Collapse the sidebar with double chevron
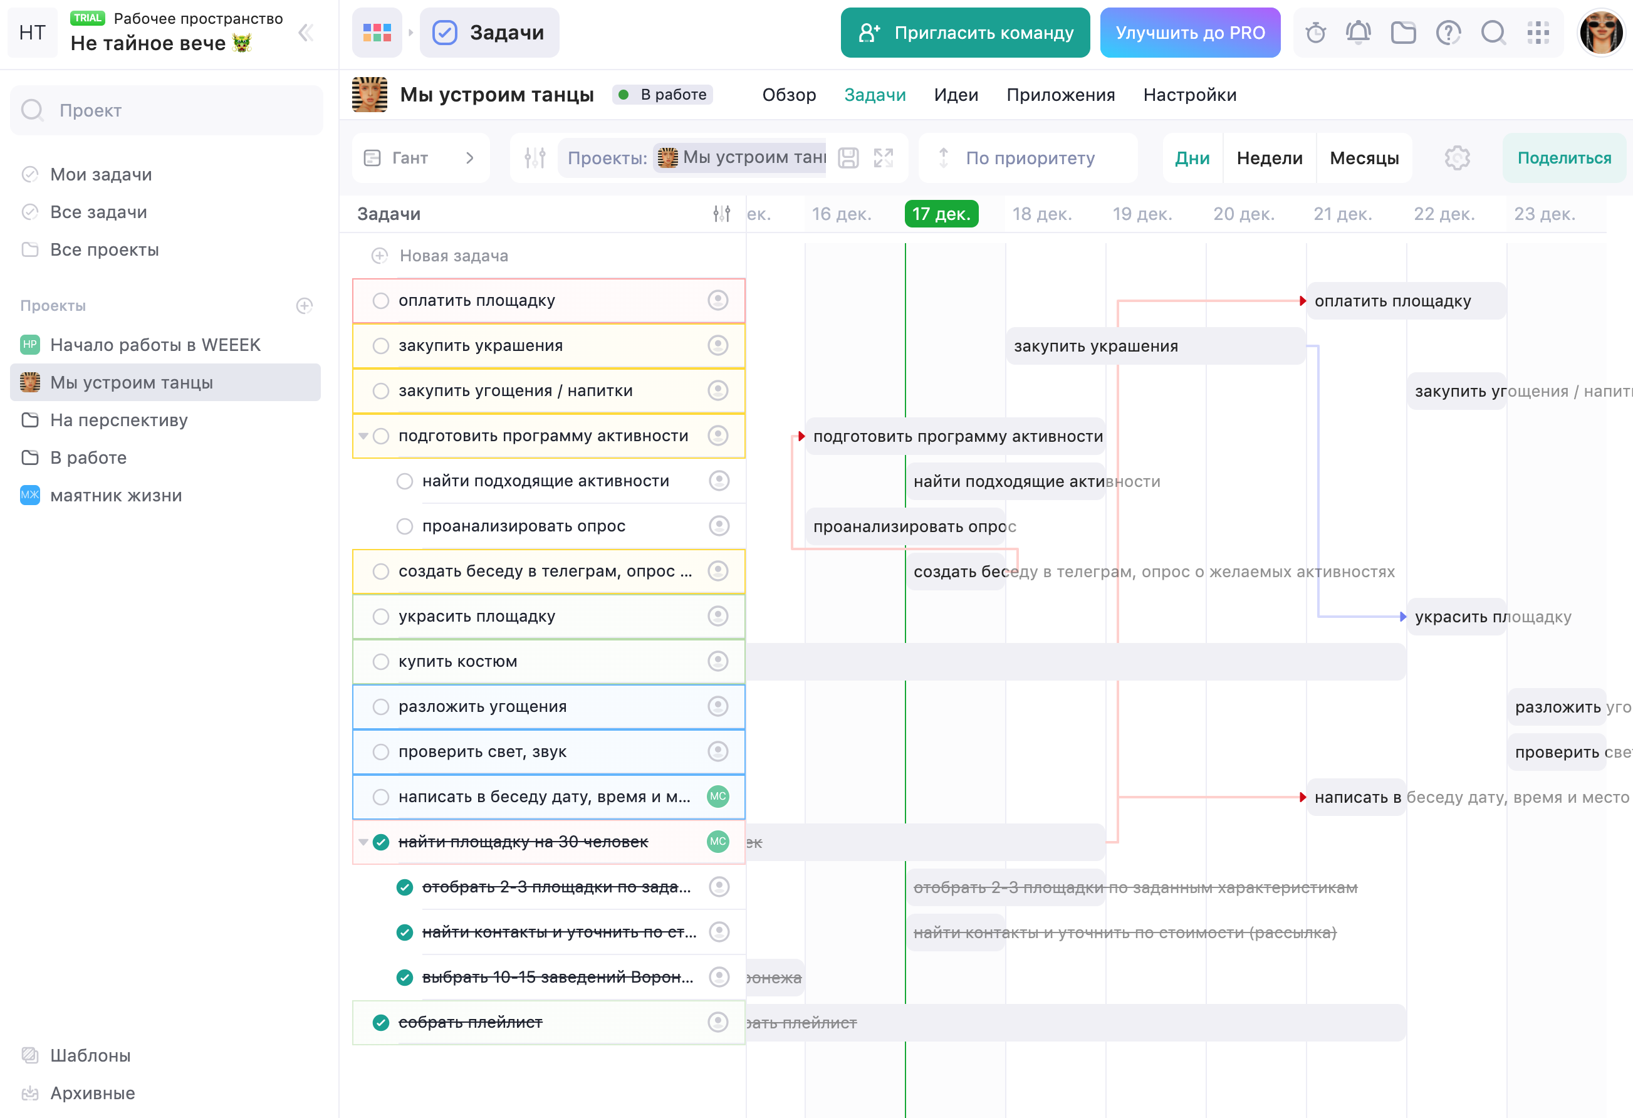 click(306, 33)
